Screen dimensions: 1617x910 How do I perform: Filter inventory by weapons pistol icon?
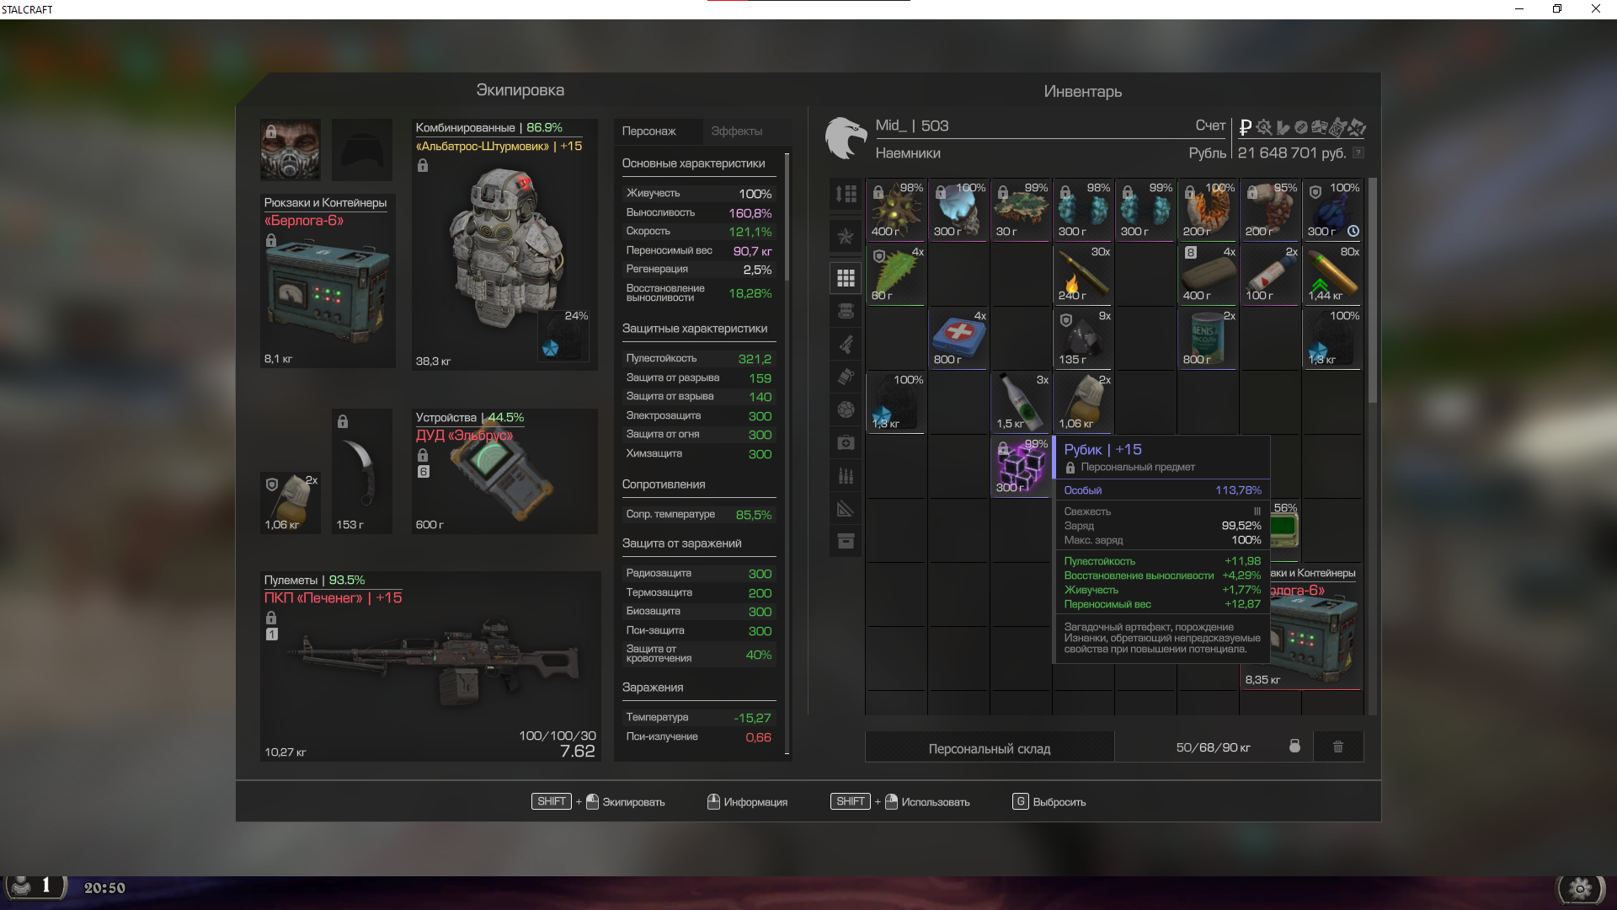coord(846,344)
